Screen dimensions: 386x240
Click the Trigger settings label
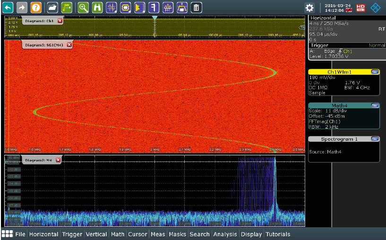pos(319,46)
